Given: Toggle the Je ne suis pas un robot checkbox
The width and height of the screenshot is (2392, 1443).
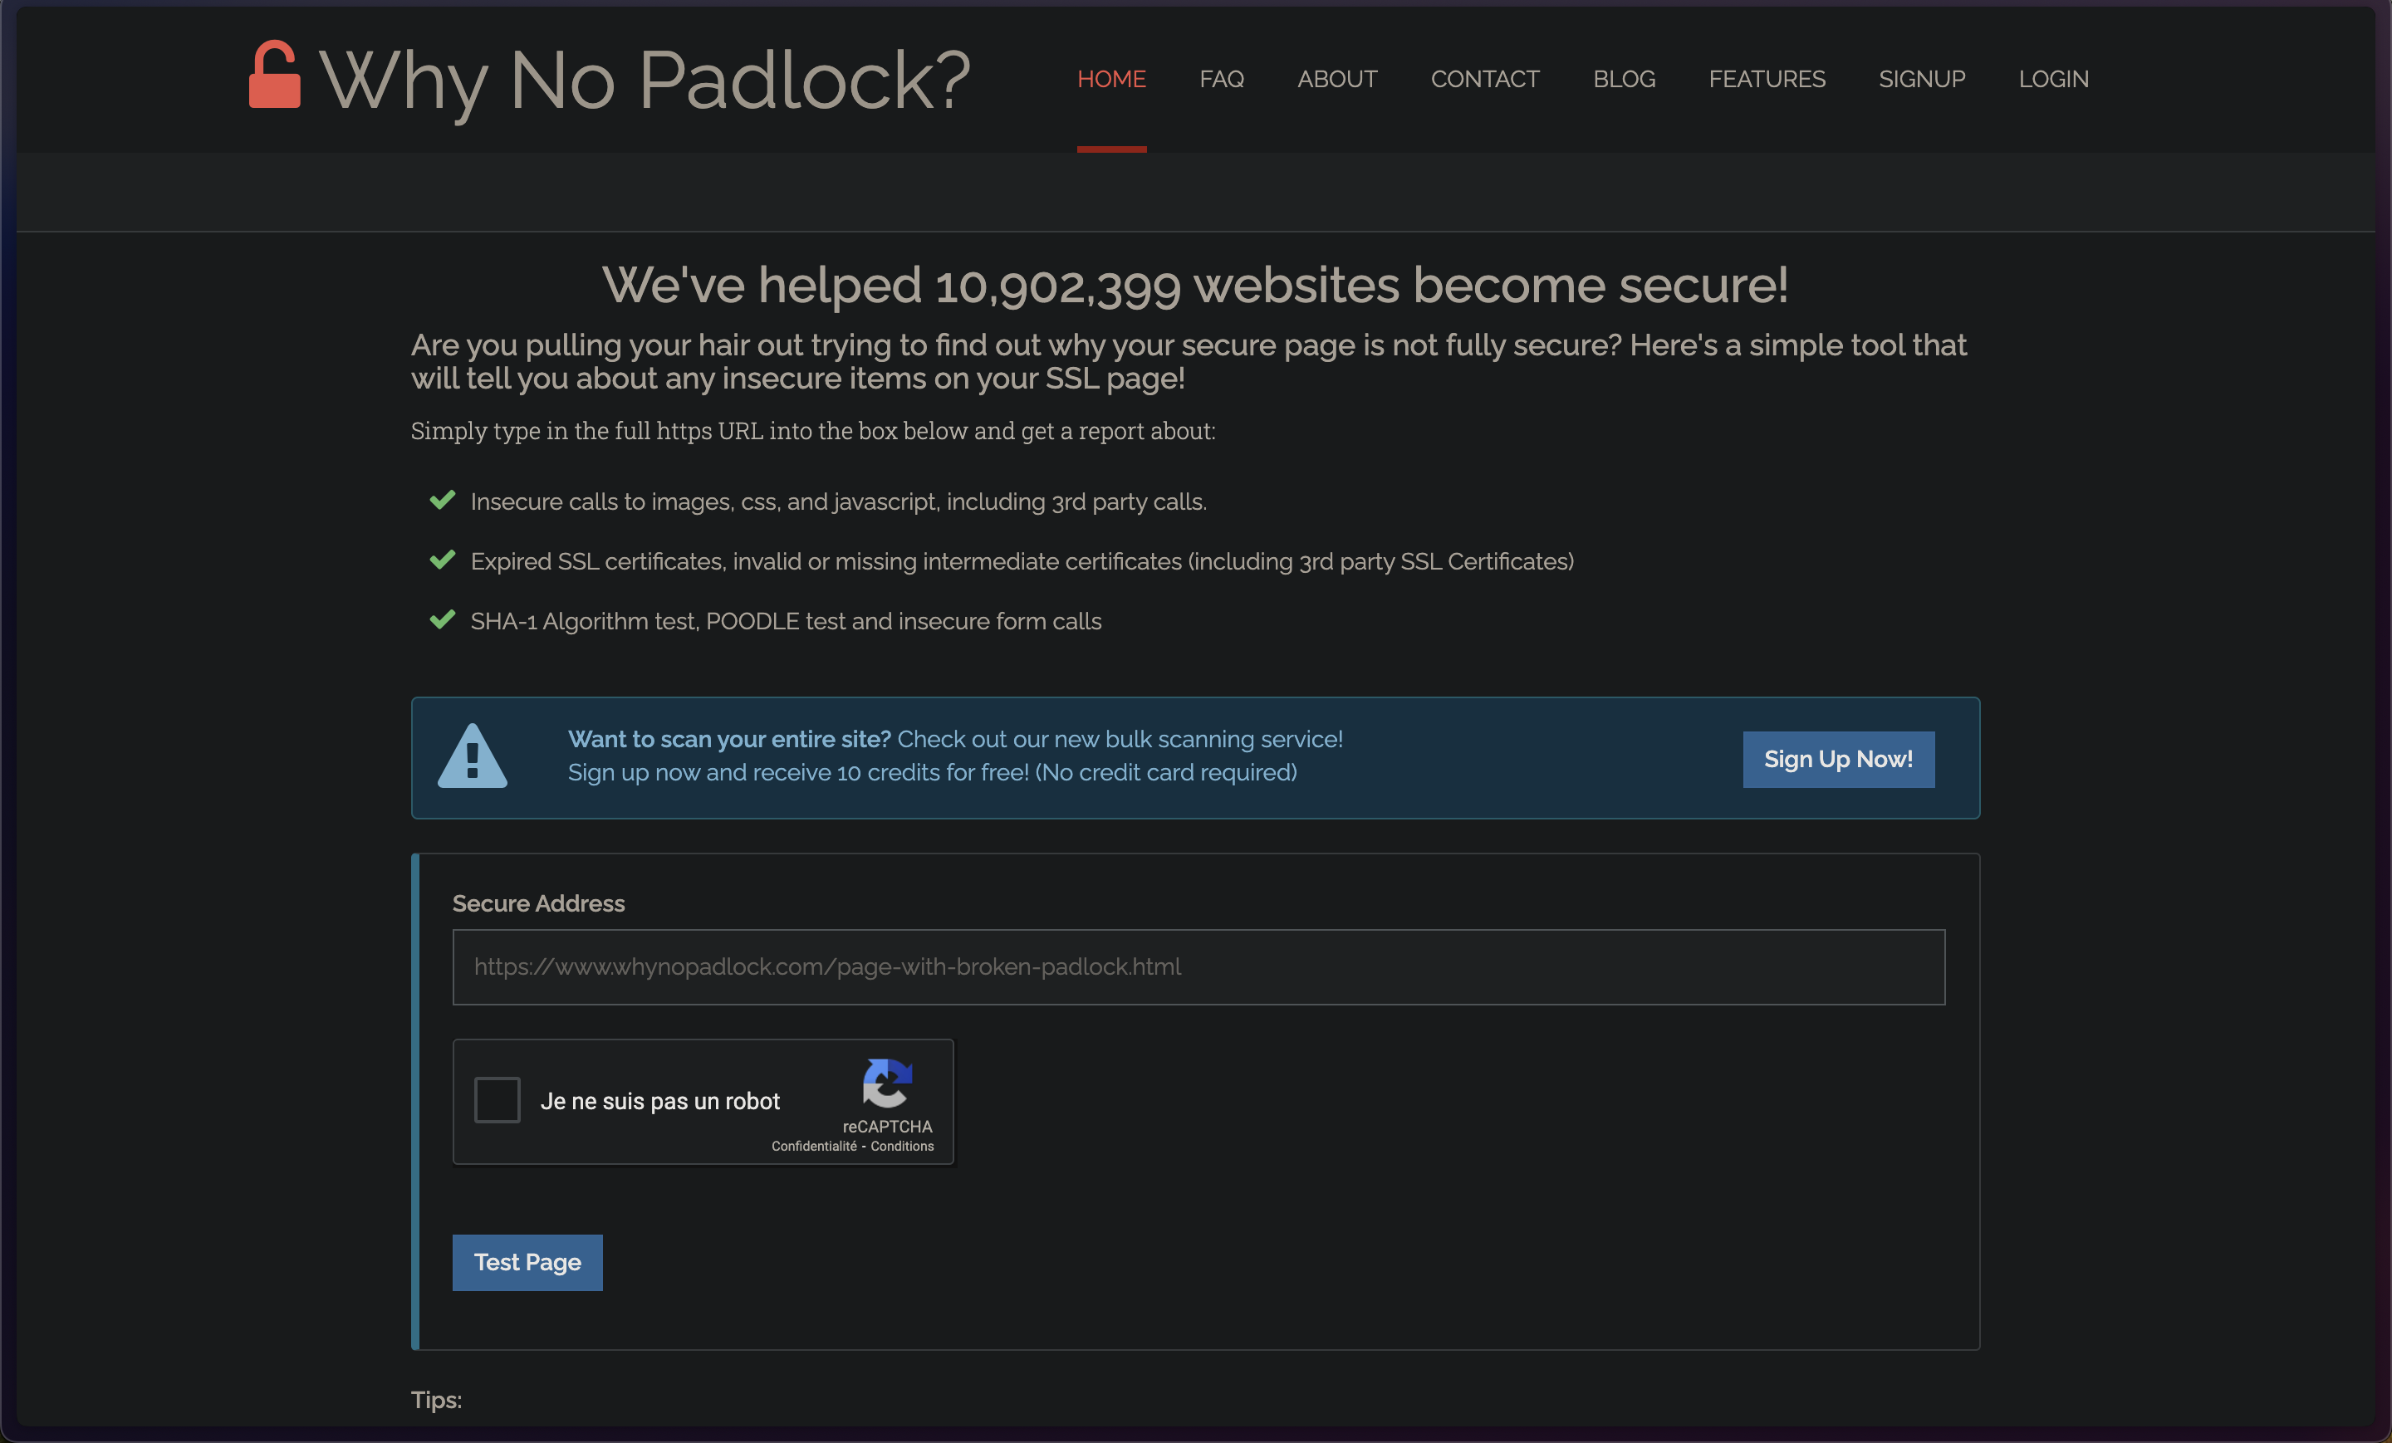Looking at the screenshot, I should click(x=499, y=1100).
